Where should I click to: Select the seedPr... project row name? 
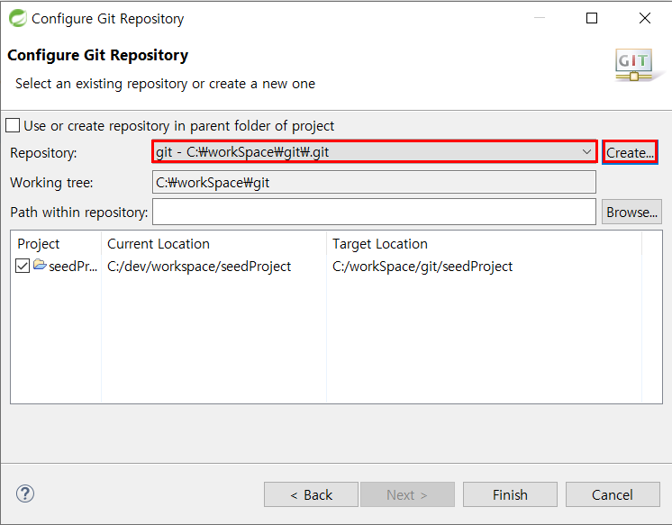[73, 267]
